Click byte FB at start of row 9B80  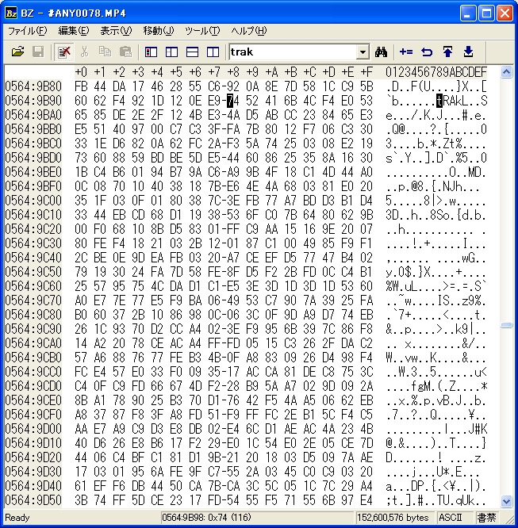pyautogui.click(x=81, y=86)
